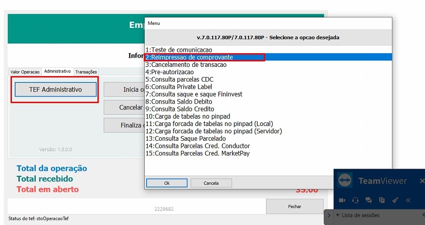Choose 6:Consulta Private Label
The image size is (425, 225).
pos(268,87)
